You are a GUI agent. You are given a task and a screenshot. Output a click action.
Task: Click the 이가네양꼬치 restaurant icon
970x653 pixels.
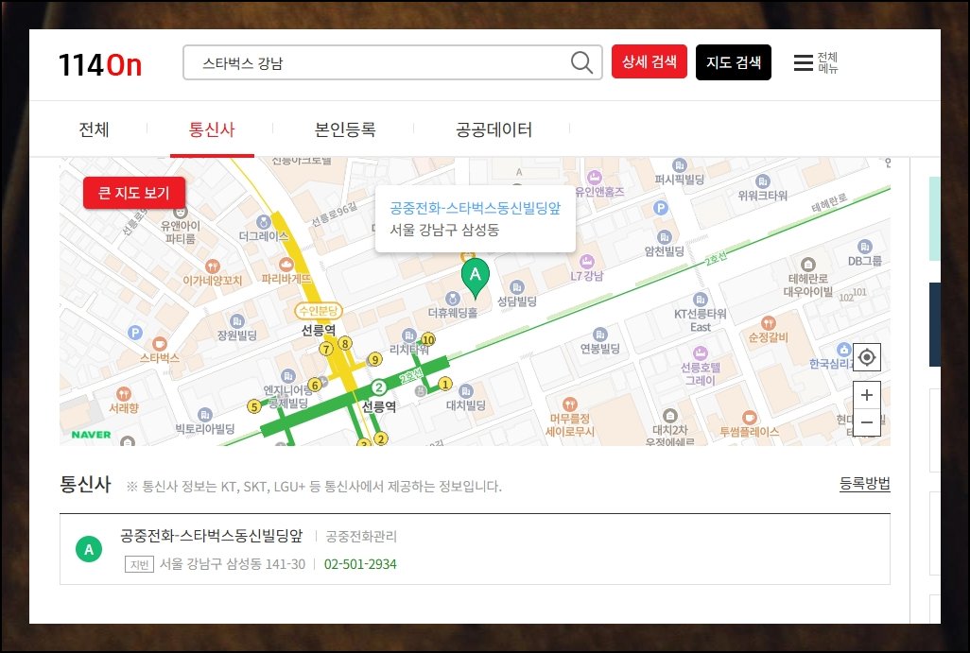pos(212,266)
